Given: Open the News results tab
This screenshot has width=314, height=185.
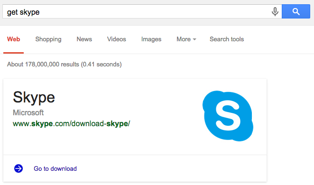Looking at the screenshot, I should click(x=84, y=39).
